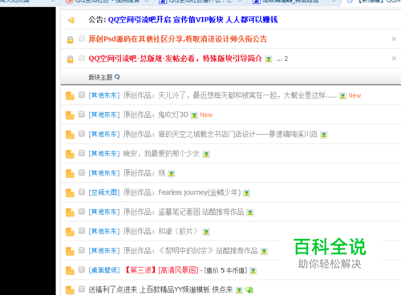Click 版块主题 header label
401x295 pixels.
(x=100, y=77)
